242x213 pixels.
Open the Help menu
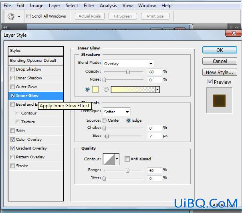click(x=166, y=6)
